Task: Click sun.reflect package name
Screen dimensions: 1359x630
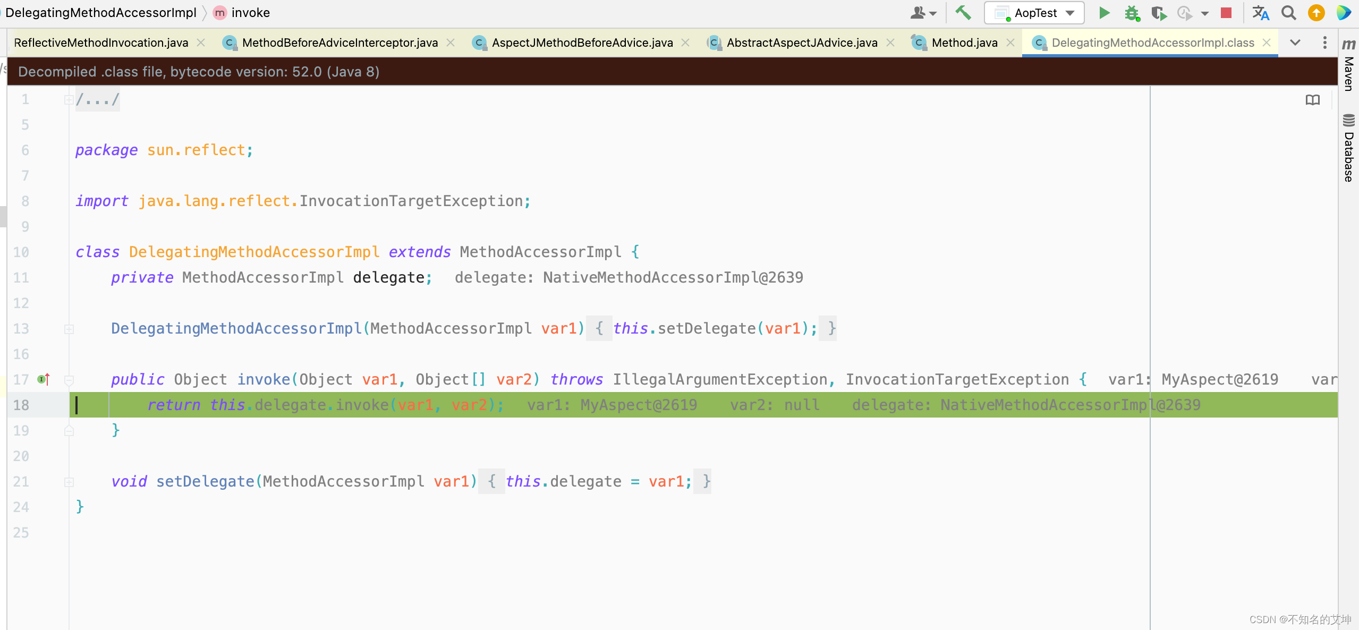Action: [197, 150]
